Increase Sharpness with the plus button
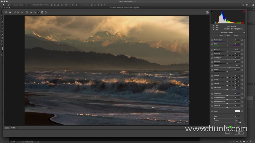This screenshot has height=143, width=255. pos(242,94)
